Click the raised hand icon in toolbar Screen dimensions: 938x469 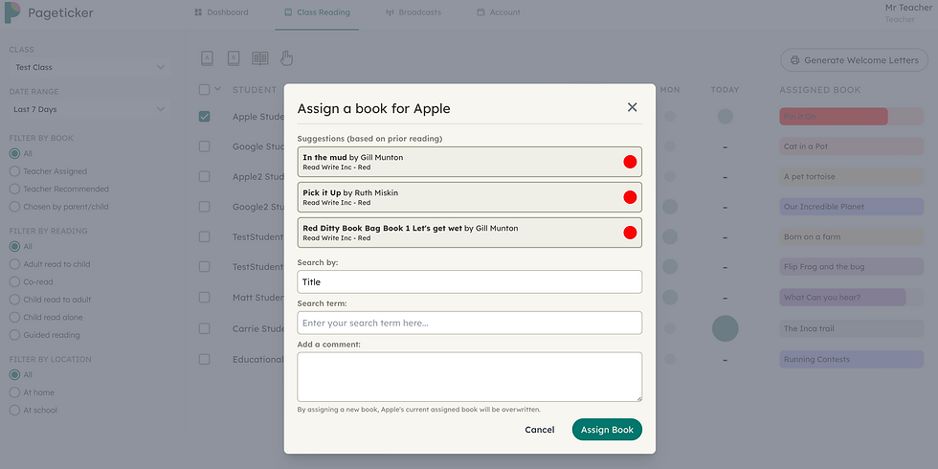click(x=287, y=58)
